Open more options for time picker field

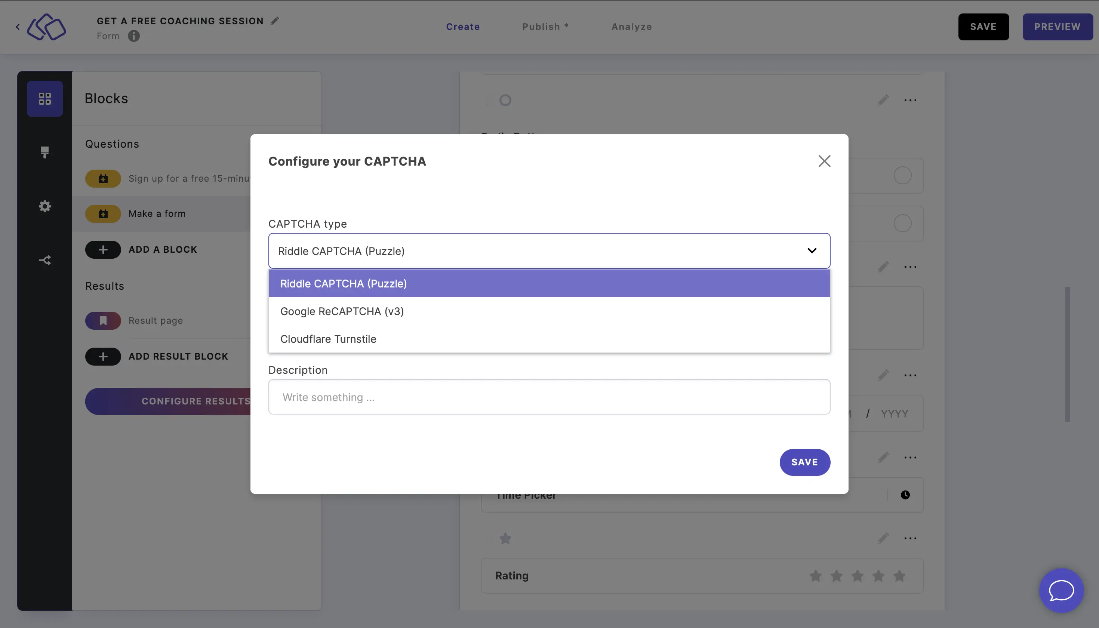click(910, 457)
